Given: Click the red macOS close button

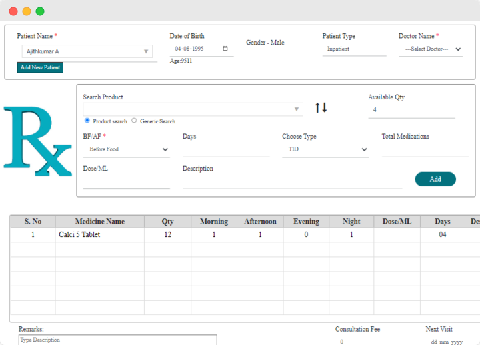Looking at the screenshot, I should pos(13,11).
